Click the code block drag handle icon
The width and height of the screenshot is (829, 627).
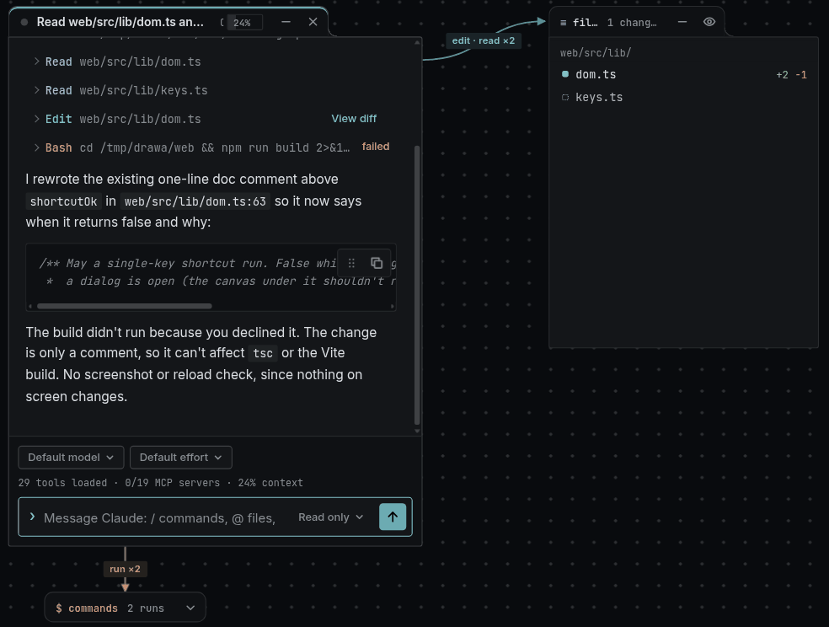coord(351,263)
